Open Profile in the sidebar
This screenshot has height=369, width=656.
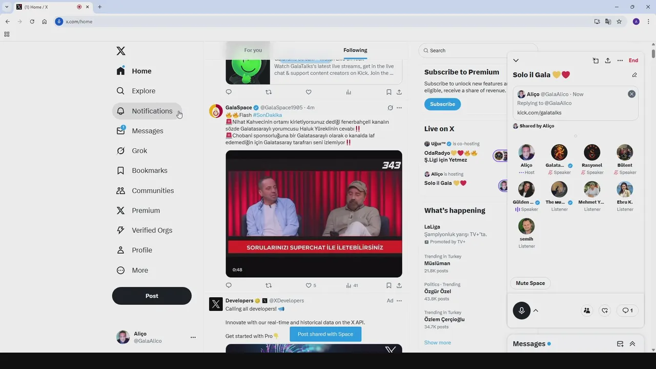[135, 250]
